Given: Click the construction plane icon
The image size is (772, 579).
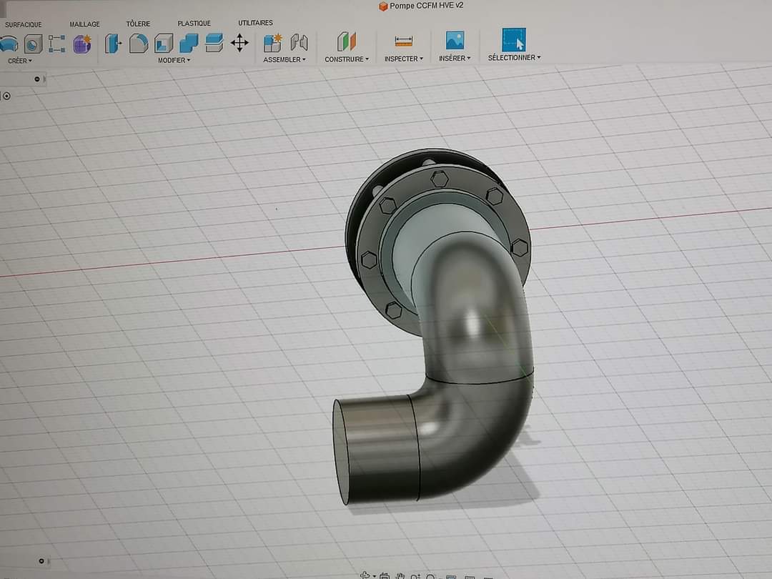Looking at the screenshot, I should point(347,41).
